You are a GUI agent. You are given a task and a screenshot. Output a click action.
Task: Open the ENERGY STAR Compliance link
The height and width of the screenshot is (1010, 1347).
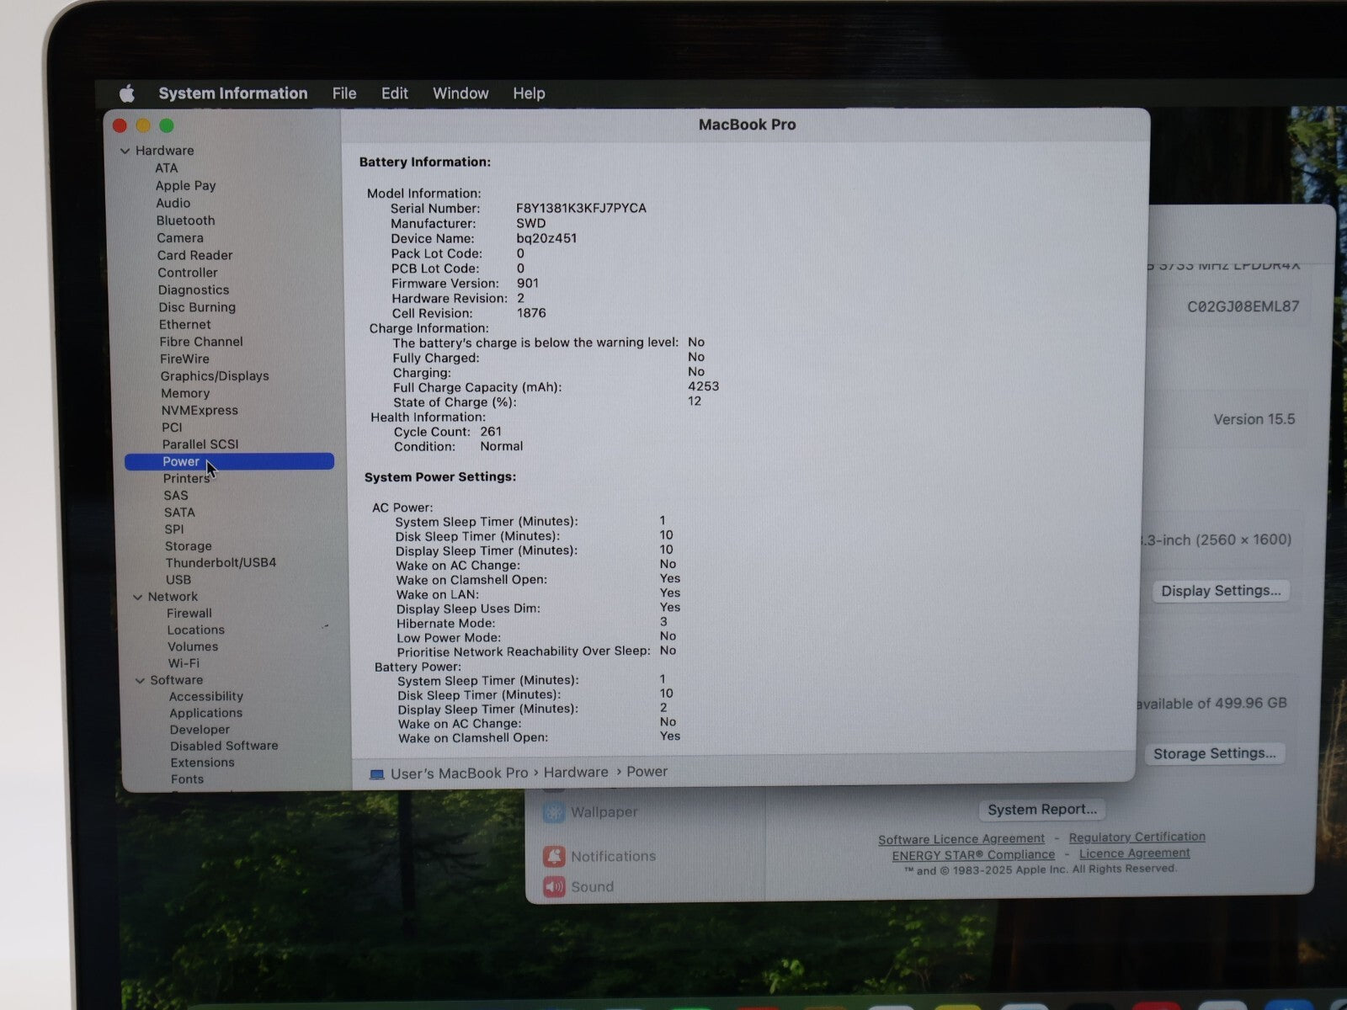pyautogui.click(x=973, y=855)
